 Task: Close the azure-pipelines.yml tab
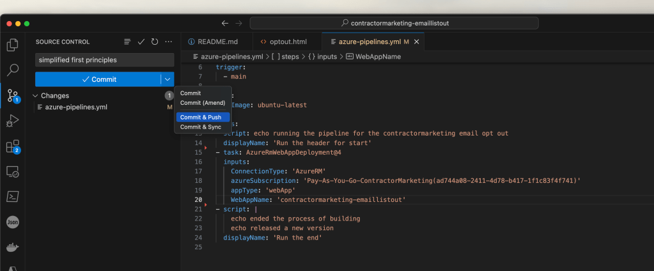tap(416, 42)
